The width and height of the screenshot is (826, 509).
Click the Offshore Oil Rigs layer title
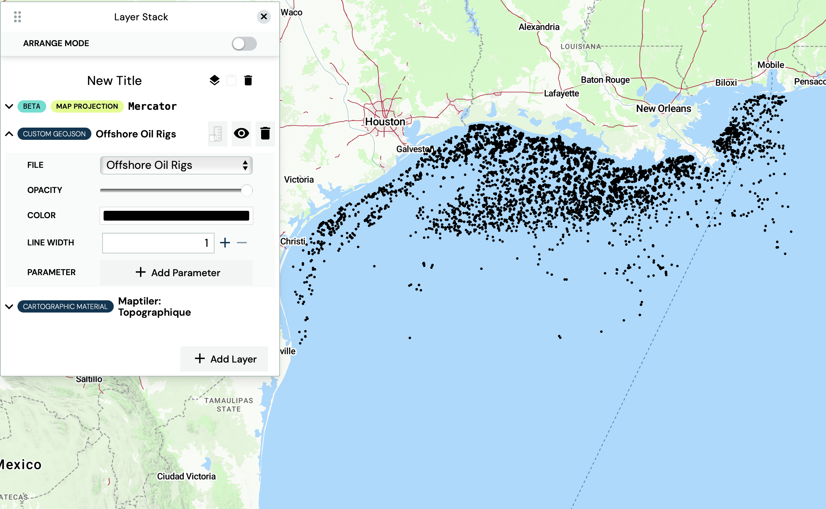point(136,134)
